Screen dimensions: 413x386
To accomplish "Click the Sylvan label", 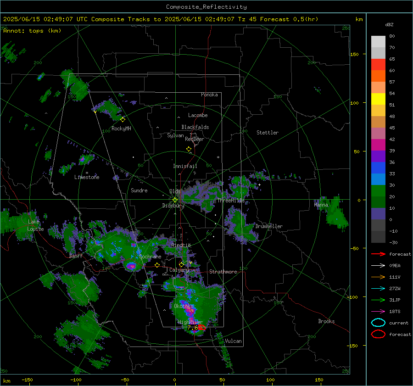I will coord(175,135).
